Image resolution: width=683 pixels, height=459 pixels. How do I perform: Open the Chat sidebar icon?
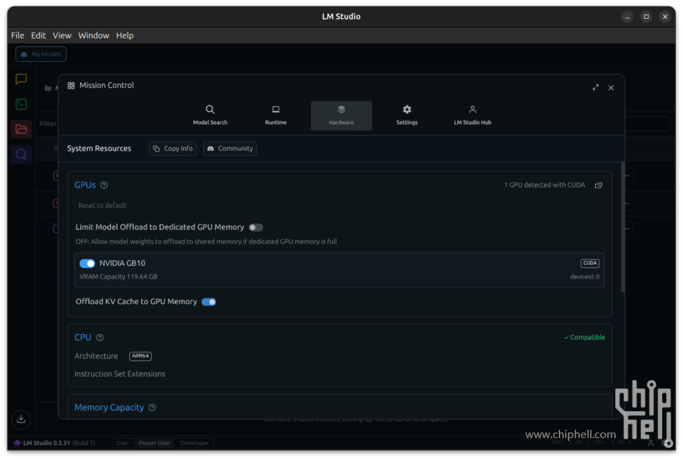[x=21, y=80]
